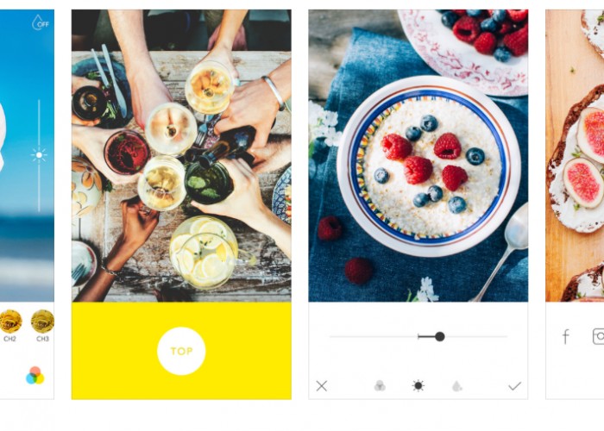Share via the Facebook icon

coord(565,336)
